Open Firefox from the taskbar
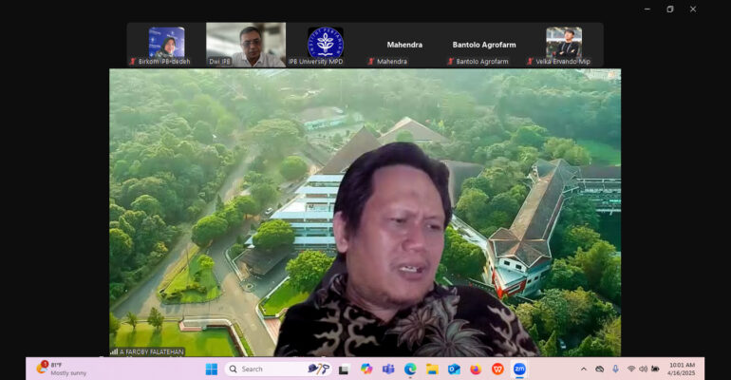This screenshot has width=731, height=380. (476, 369)
